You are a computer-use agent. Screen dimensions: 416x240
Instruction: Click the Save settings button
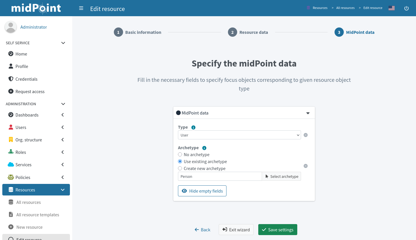[278, 230]
